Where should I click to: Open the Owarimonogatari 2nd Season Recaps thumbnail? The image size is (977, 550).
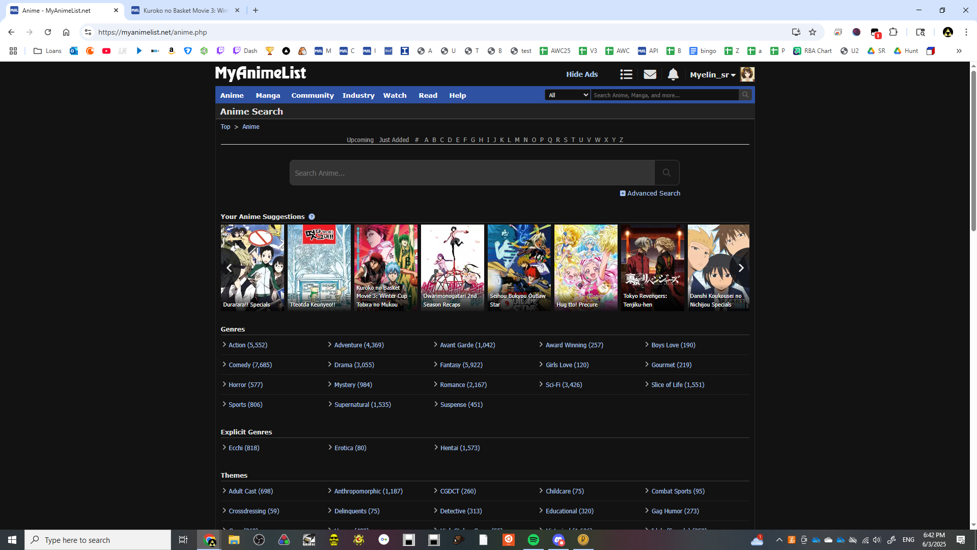click(x=452, y=268)
